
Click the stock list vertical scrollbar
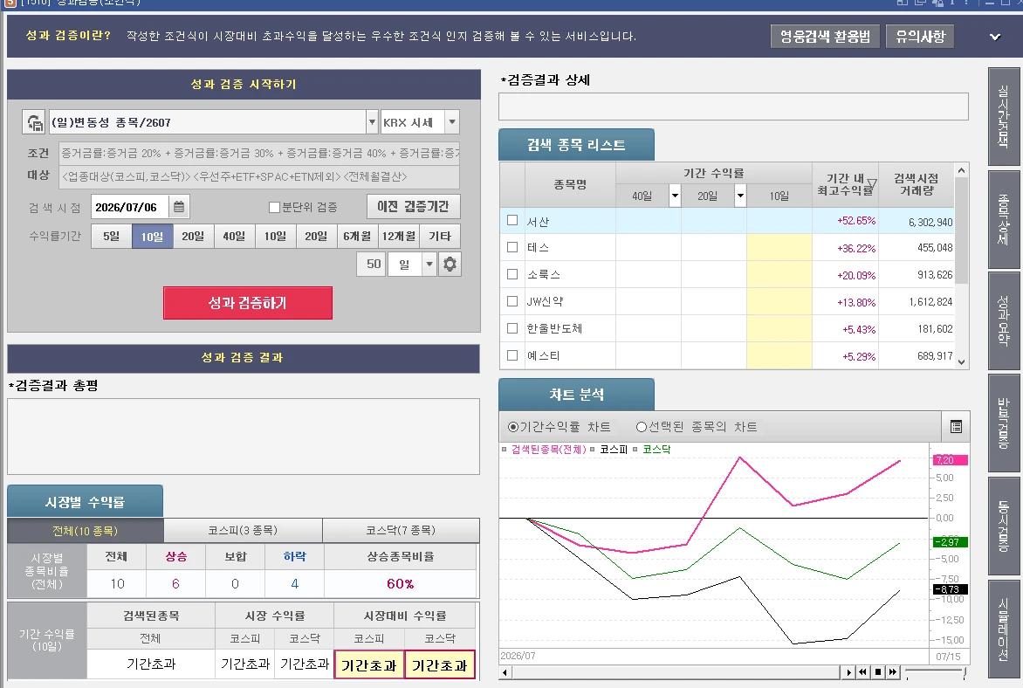click(961, 266)
